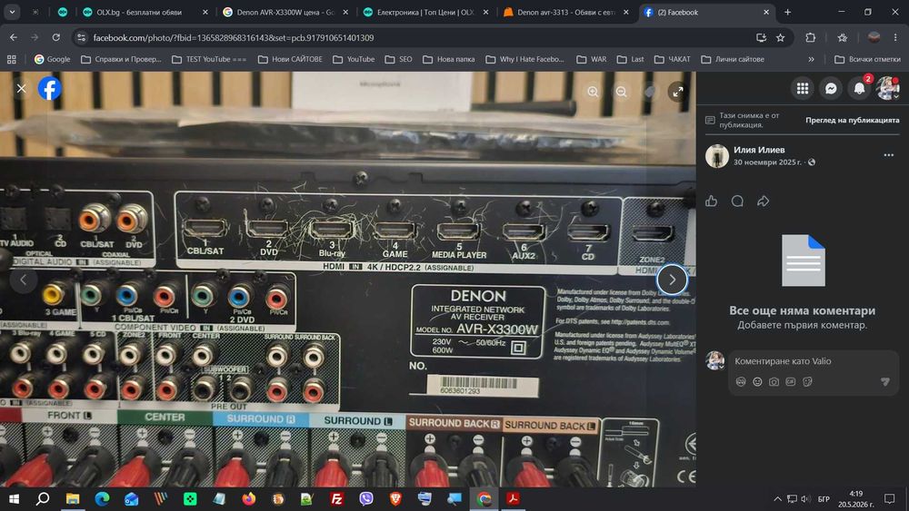Open Всички отметки folder
Image resolution: width=909 pixels, height=511 pixels.
(867, 59)
